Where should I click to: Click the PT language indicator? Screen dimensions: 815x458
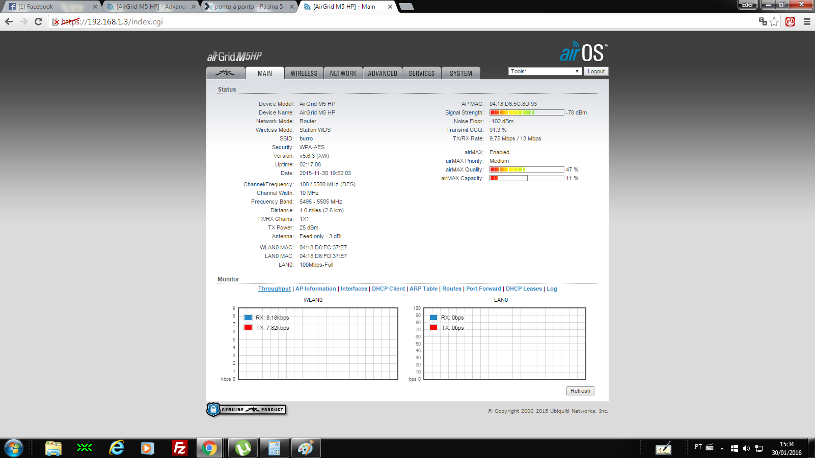pos(698,447)
